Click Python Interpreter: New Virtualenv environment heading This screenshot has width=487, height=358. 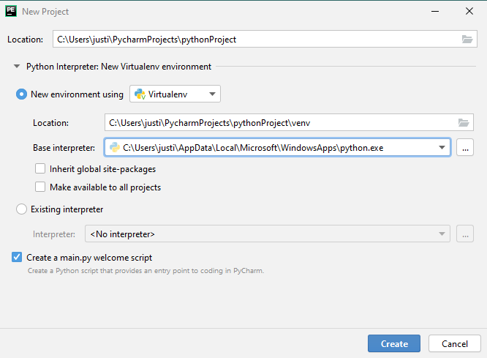point(118,67)
